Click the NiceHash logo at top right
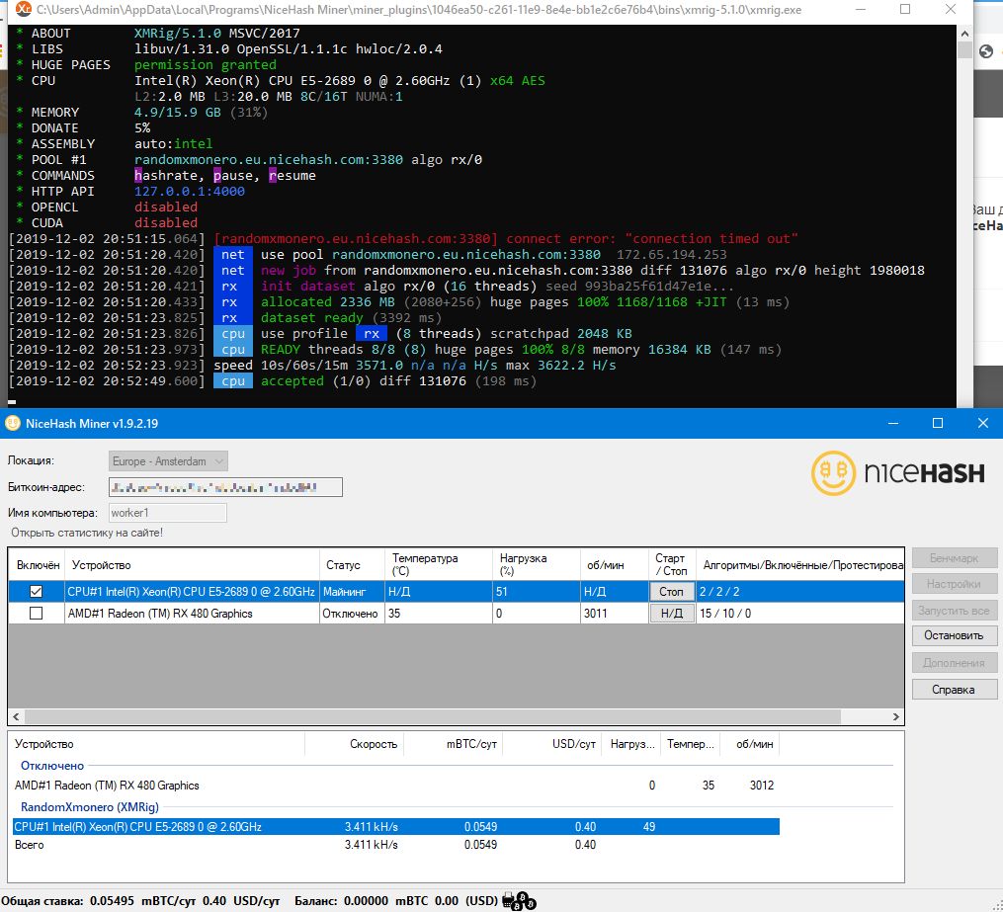 coord(897,473)
